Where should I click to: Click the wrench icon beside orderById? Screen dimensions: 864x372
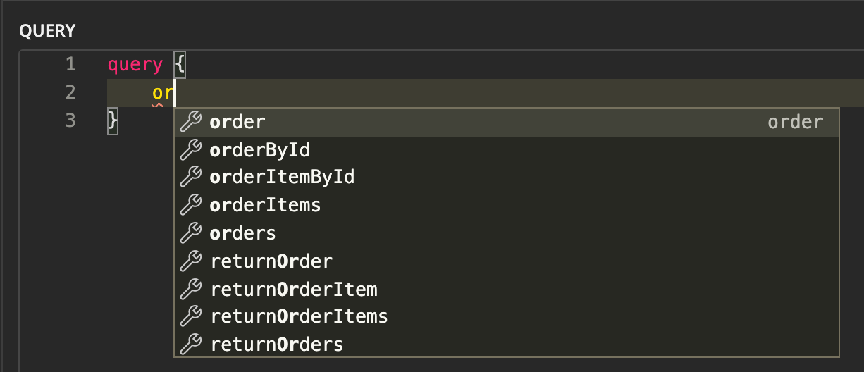191,150
